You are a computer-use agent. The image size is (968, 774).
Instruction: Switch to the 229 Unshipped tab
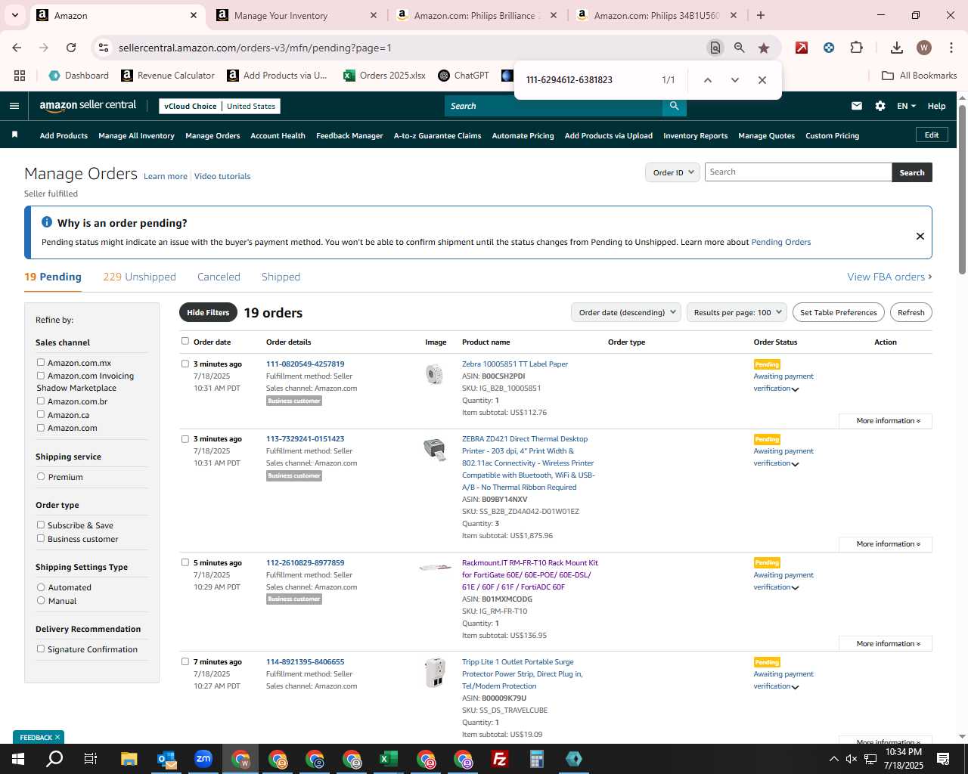coord(139,277)
